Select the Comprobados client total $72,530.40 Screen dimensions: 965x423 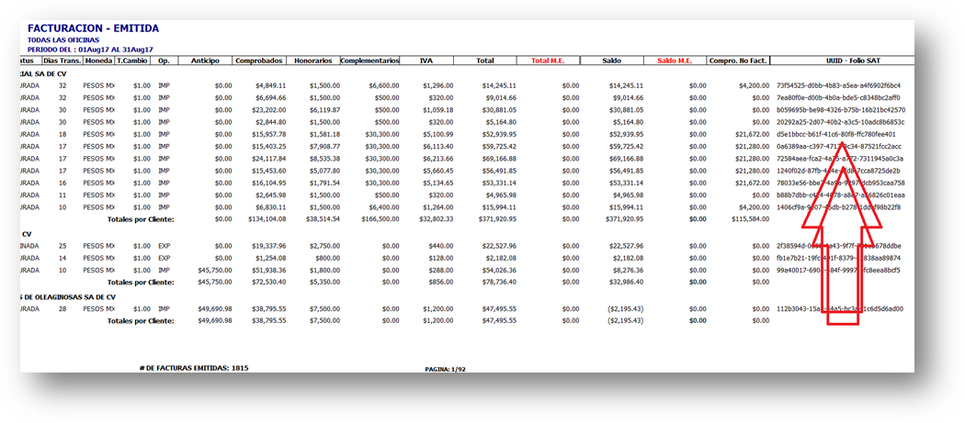(267, 283)
